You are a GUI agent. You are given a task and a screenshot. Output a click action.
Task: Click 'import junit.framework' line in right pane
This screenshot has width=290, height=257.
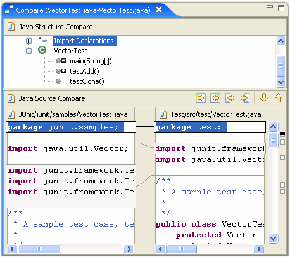point(210,148)
